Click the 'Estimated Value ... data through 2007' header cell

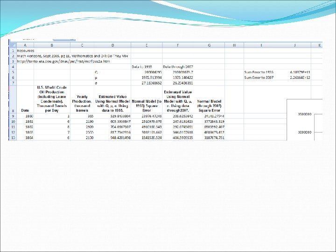click(178, 101)
